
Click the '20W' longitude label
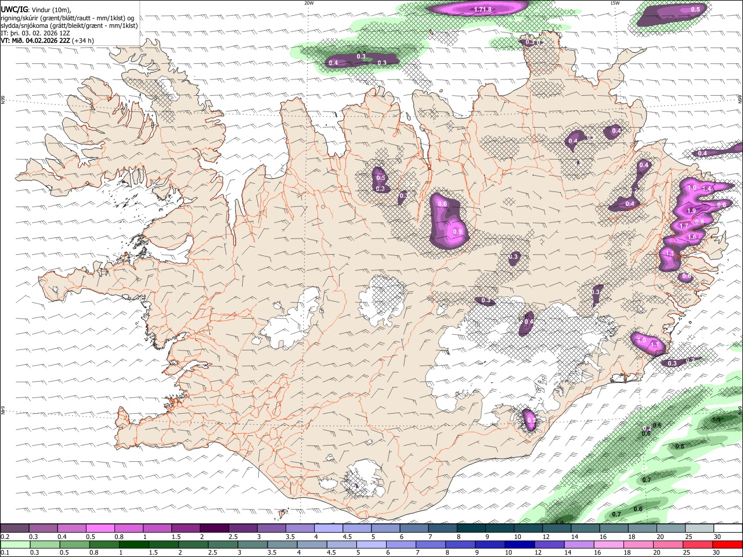[x=308, y=3]
